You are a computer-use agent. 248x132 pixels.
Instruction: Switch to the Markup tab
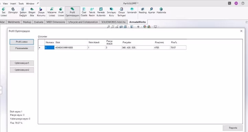click(27, 22)
